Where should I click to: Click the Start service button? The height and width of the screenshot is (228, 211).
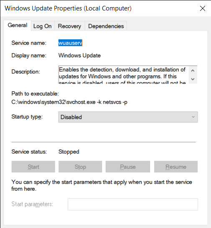pos(33,167)
